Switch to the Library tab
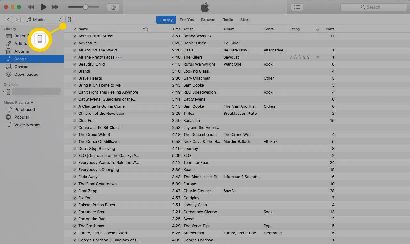This screenshot has width=410, height=244. (x=166, y=20)
